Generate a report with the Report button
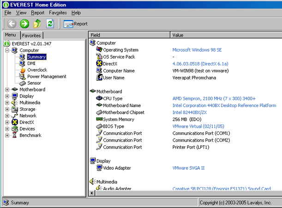The image size is (282, 208). [x=76, y=24]
